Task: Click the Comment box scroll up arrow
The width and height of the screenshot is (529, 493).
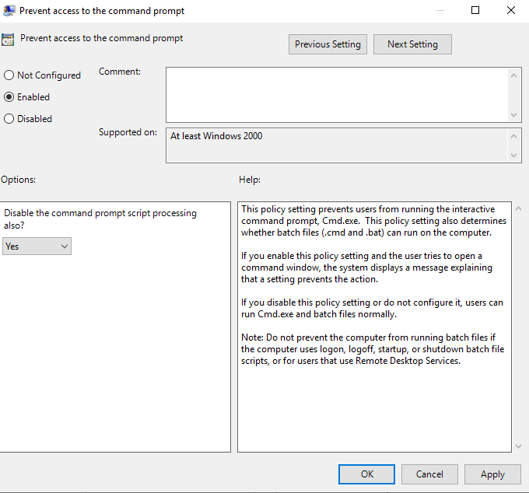Action: tap(514, 75)
